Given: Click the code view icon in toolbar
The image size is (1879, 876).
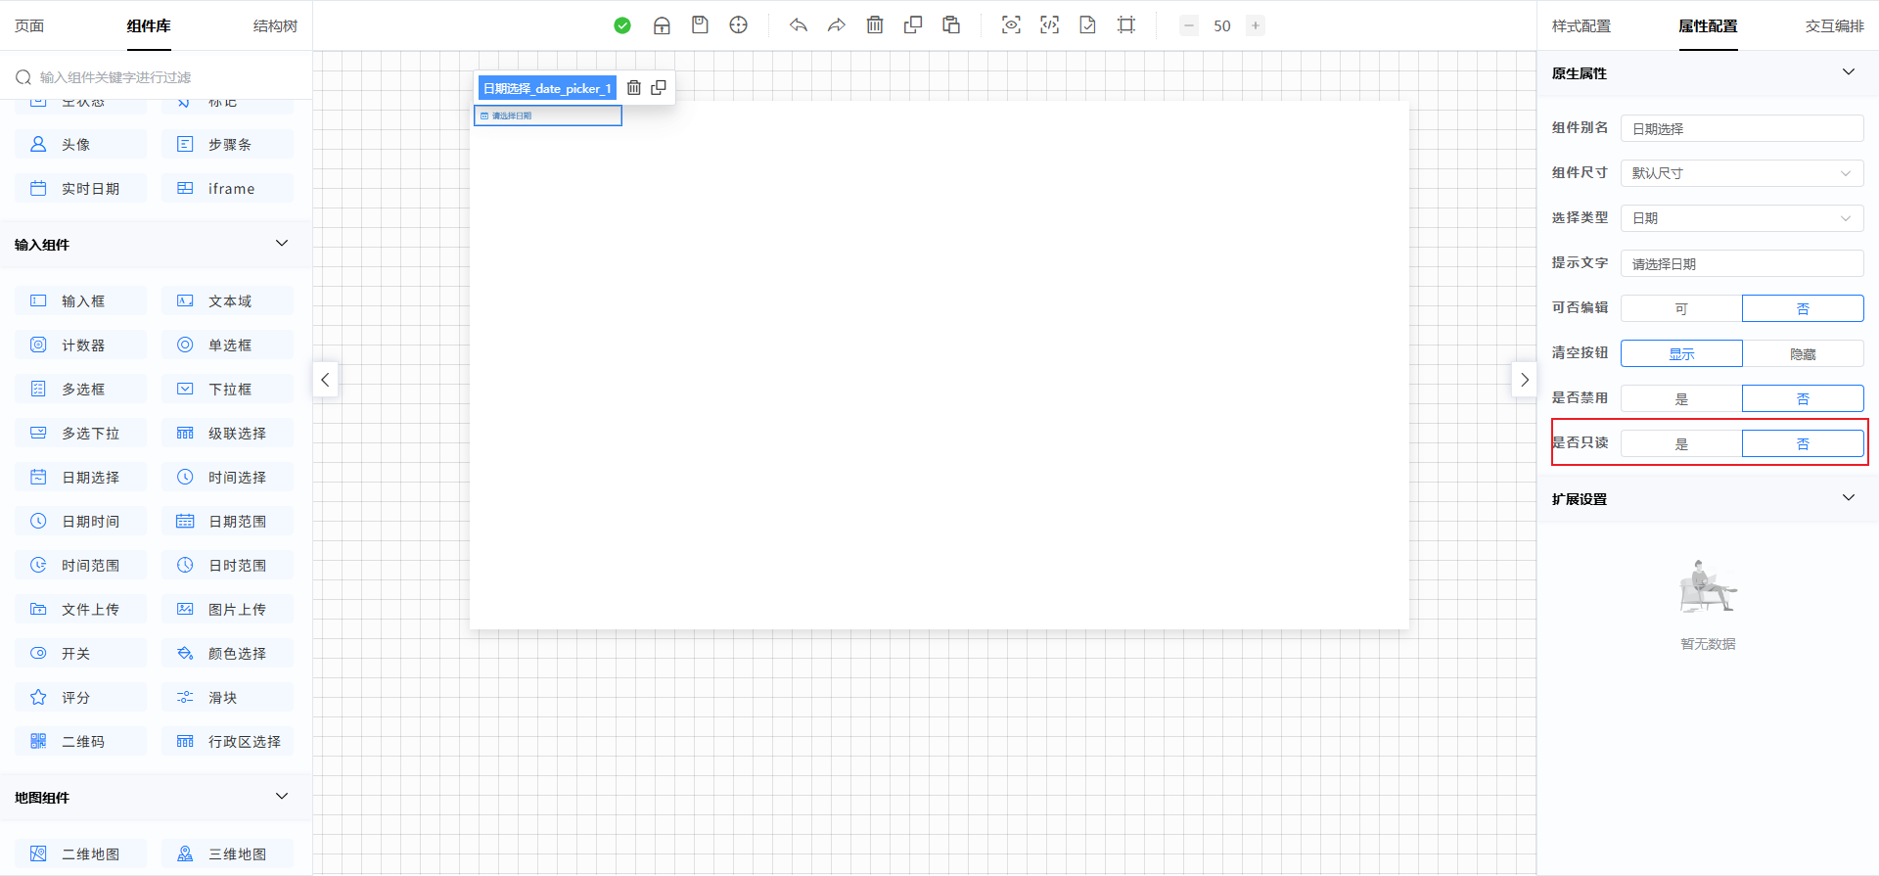Looking at the screenshot, I should (x=1049, y=25).
